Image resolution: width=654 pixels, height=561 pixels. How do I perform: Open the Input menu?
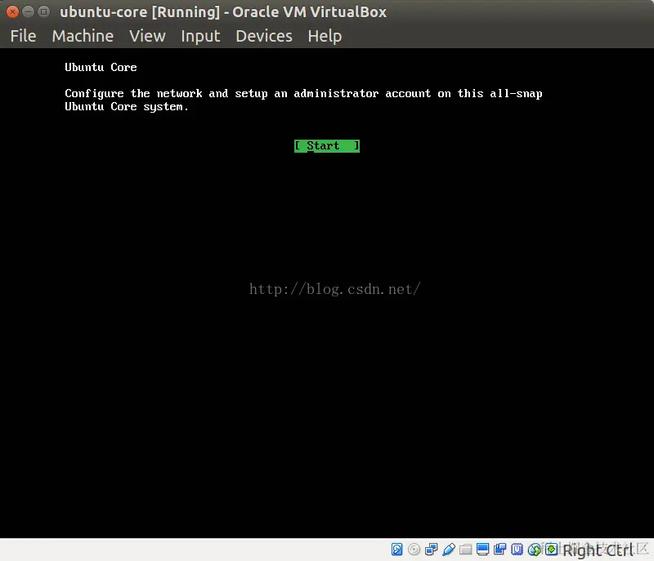[200, 36]
